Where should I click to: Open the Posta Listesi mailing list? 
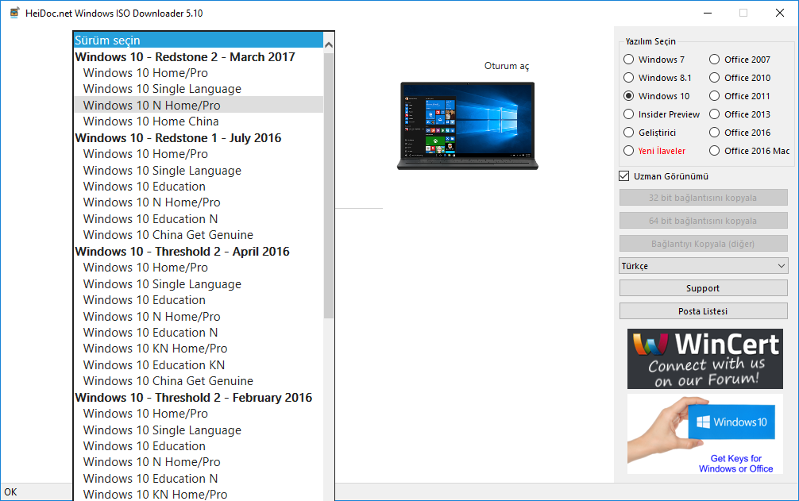pos(703,310)
